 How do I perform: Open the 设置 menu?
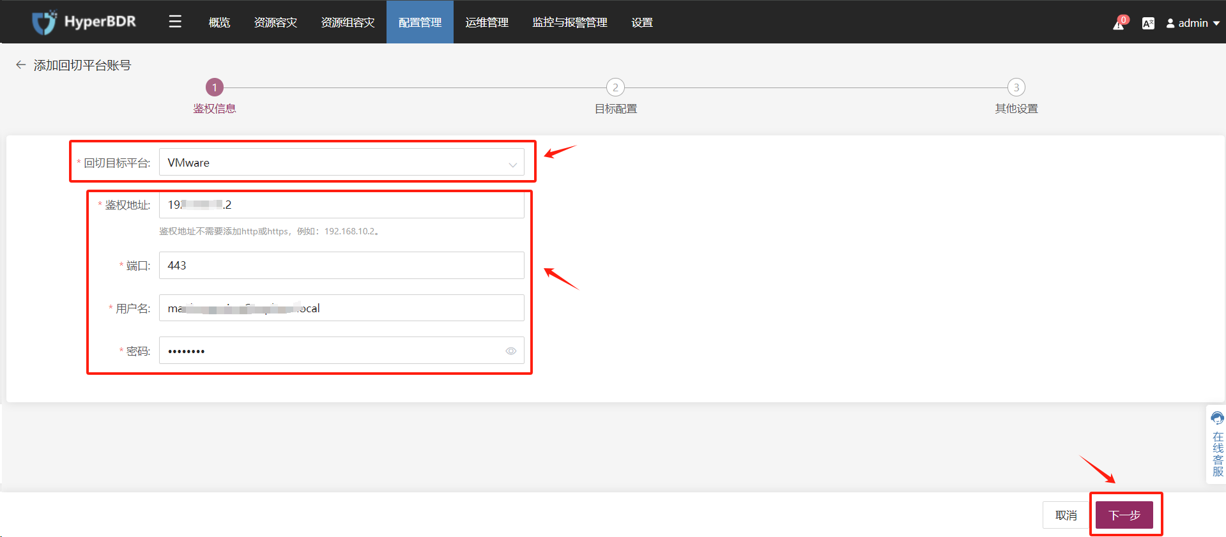(642, 22)
